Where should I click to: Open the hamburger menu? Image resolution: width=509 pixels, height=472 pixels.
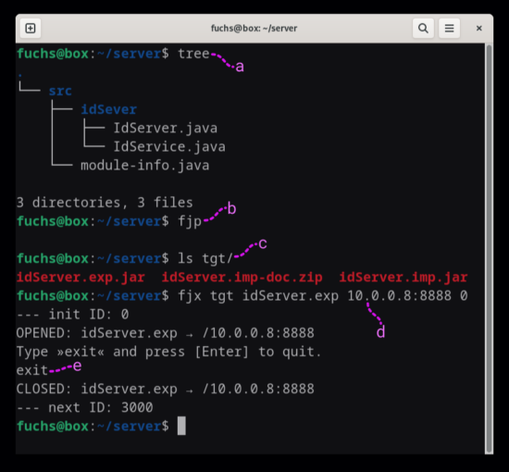(x=449, y=29)
